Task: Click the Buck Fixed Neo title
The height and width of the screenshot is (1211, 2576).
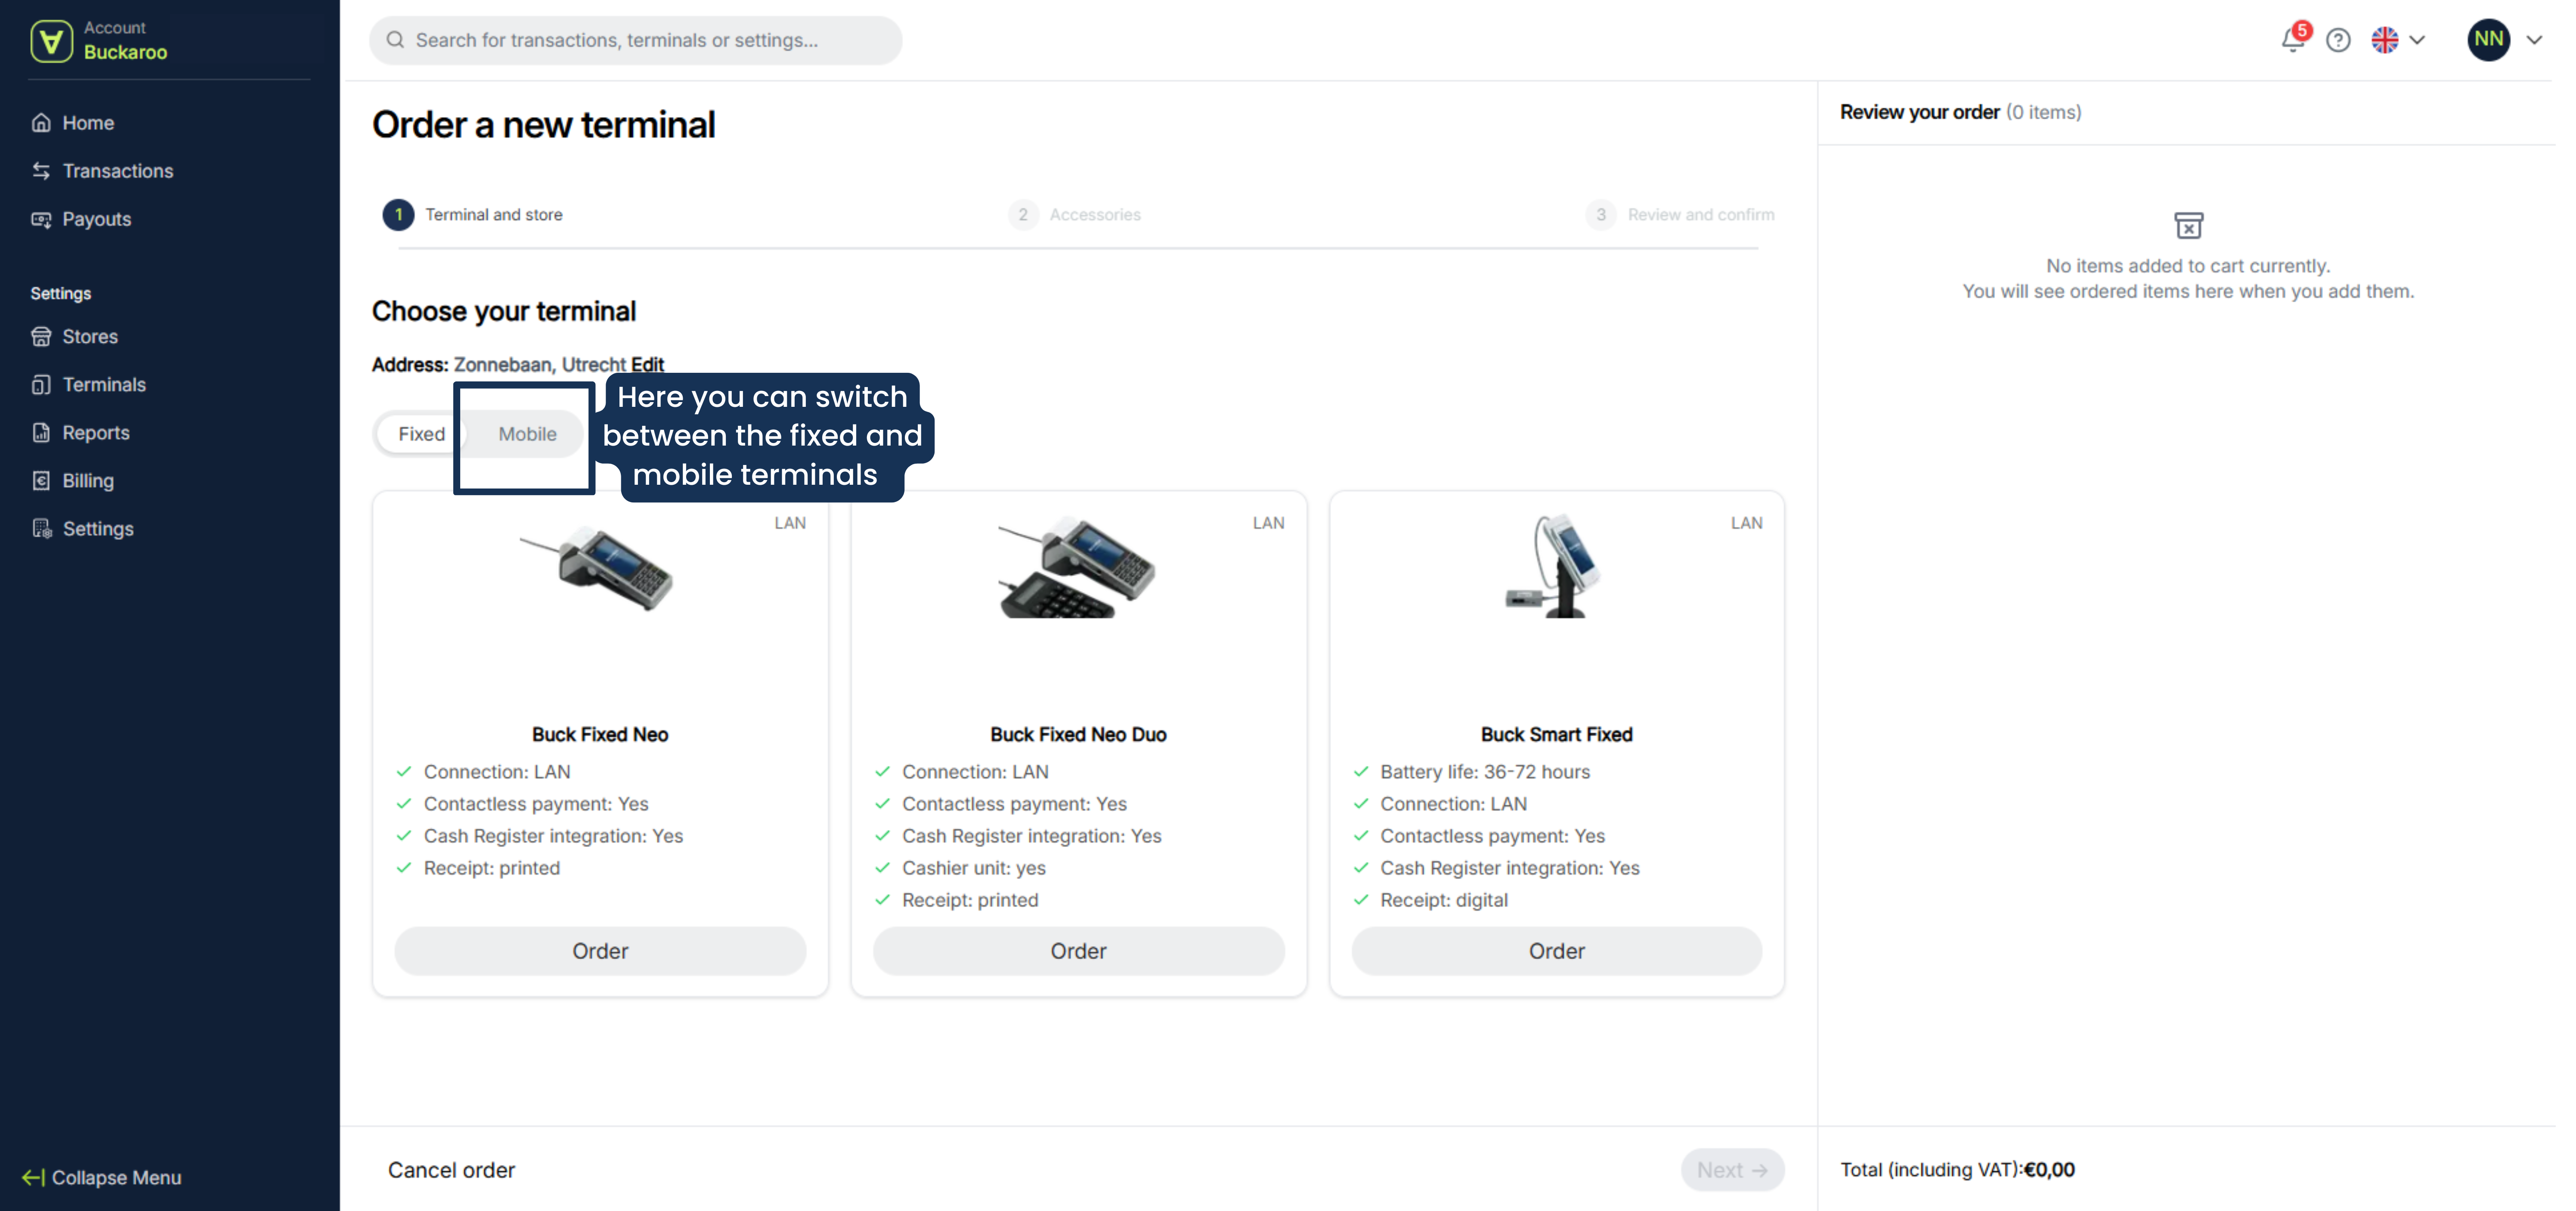Action: [600, 735]
